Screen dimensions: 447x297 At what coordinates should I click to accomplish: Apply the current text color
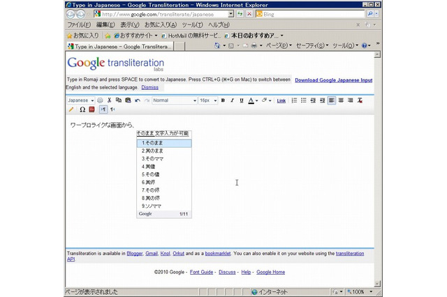pyautogui.click(x=251, y=100)
